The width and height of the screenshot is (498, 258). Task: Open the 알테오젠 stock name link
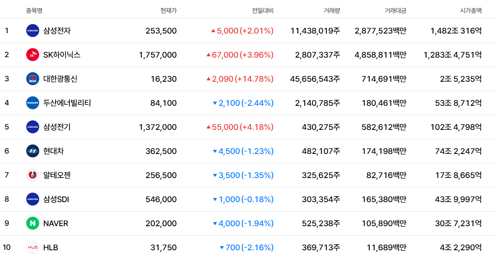(x=57, y=175)
